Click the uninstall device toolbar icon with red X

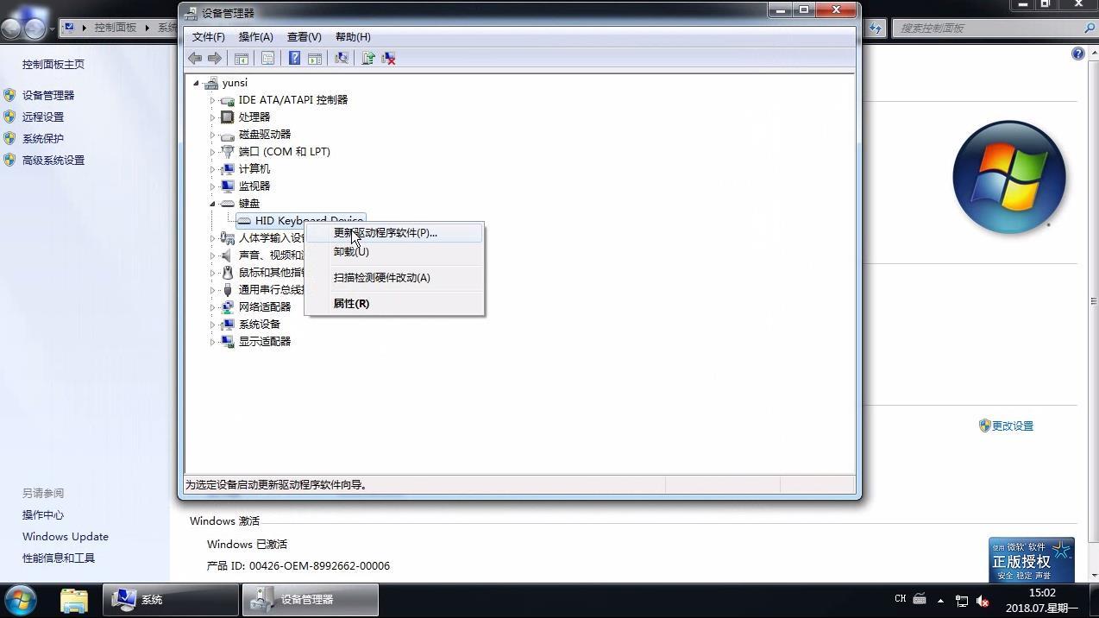389,58
